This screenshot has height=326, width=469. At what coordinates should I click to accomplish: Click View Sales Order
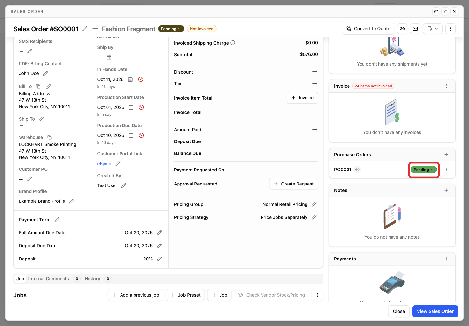tap(435, 311)
